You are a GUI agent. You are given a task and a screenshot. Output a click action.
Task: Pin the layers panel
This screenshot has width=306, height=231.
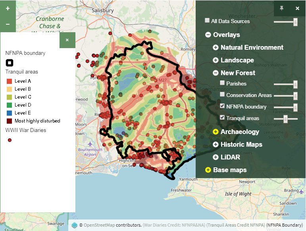click(x=282, y=8)
